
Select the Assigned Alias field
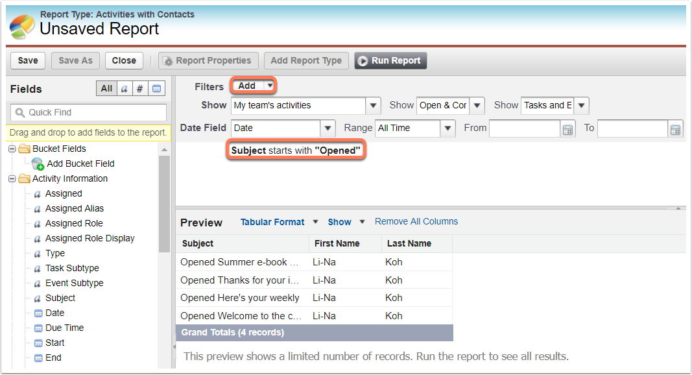tap(75, 209)
